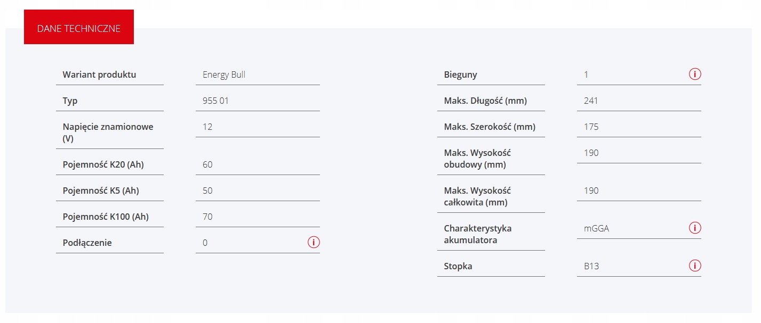The image size is (761, 323).
Task: Click the Maks. Wysokość całkowita (mm) label
Action: pyautogui.click(x=477, y=196)
